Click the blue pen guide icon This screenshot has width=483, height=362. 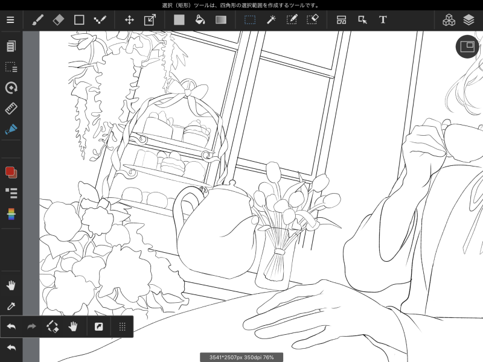tap(11, 129)
